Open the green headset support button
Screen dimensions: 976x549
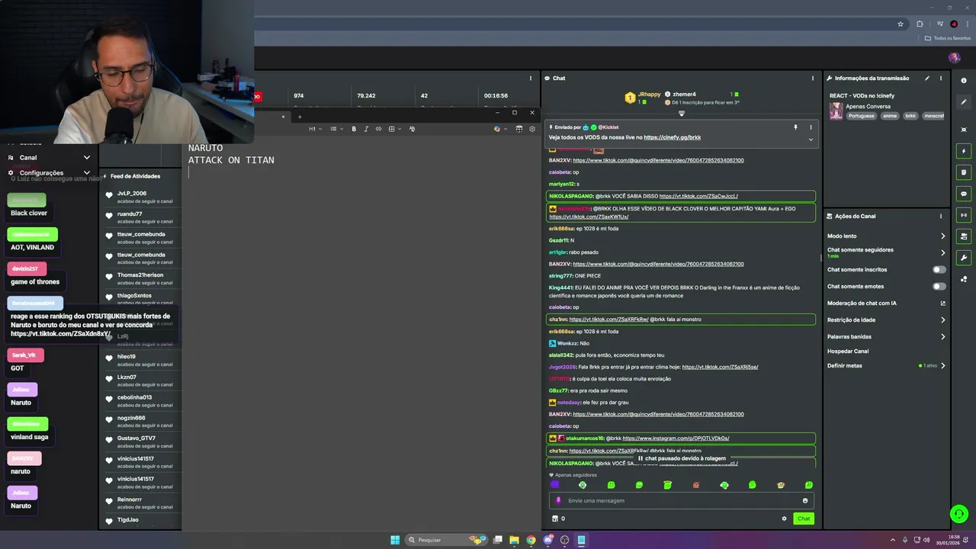point(958,514)
